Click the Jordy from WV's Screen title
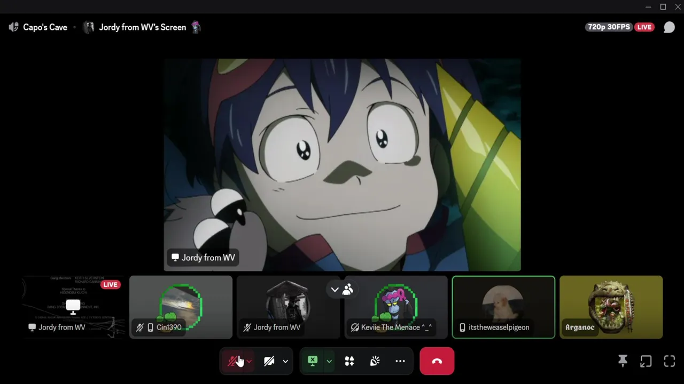Viewport: 684px width, 384px height. coord(142,27)
